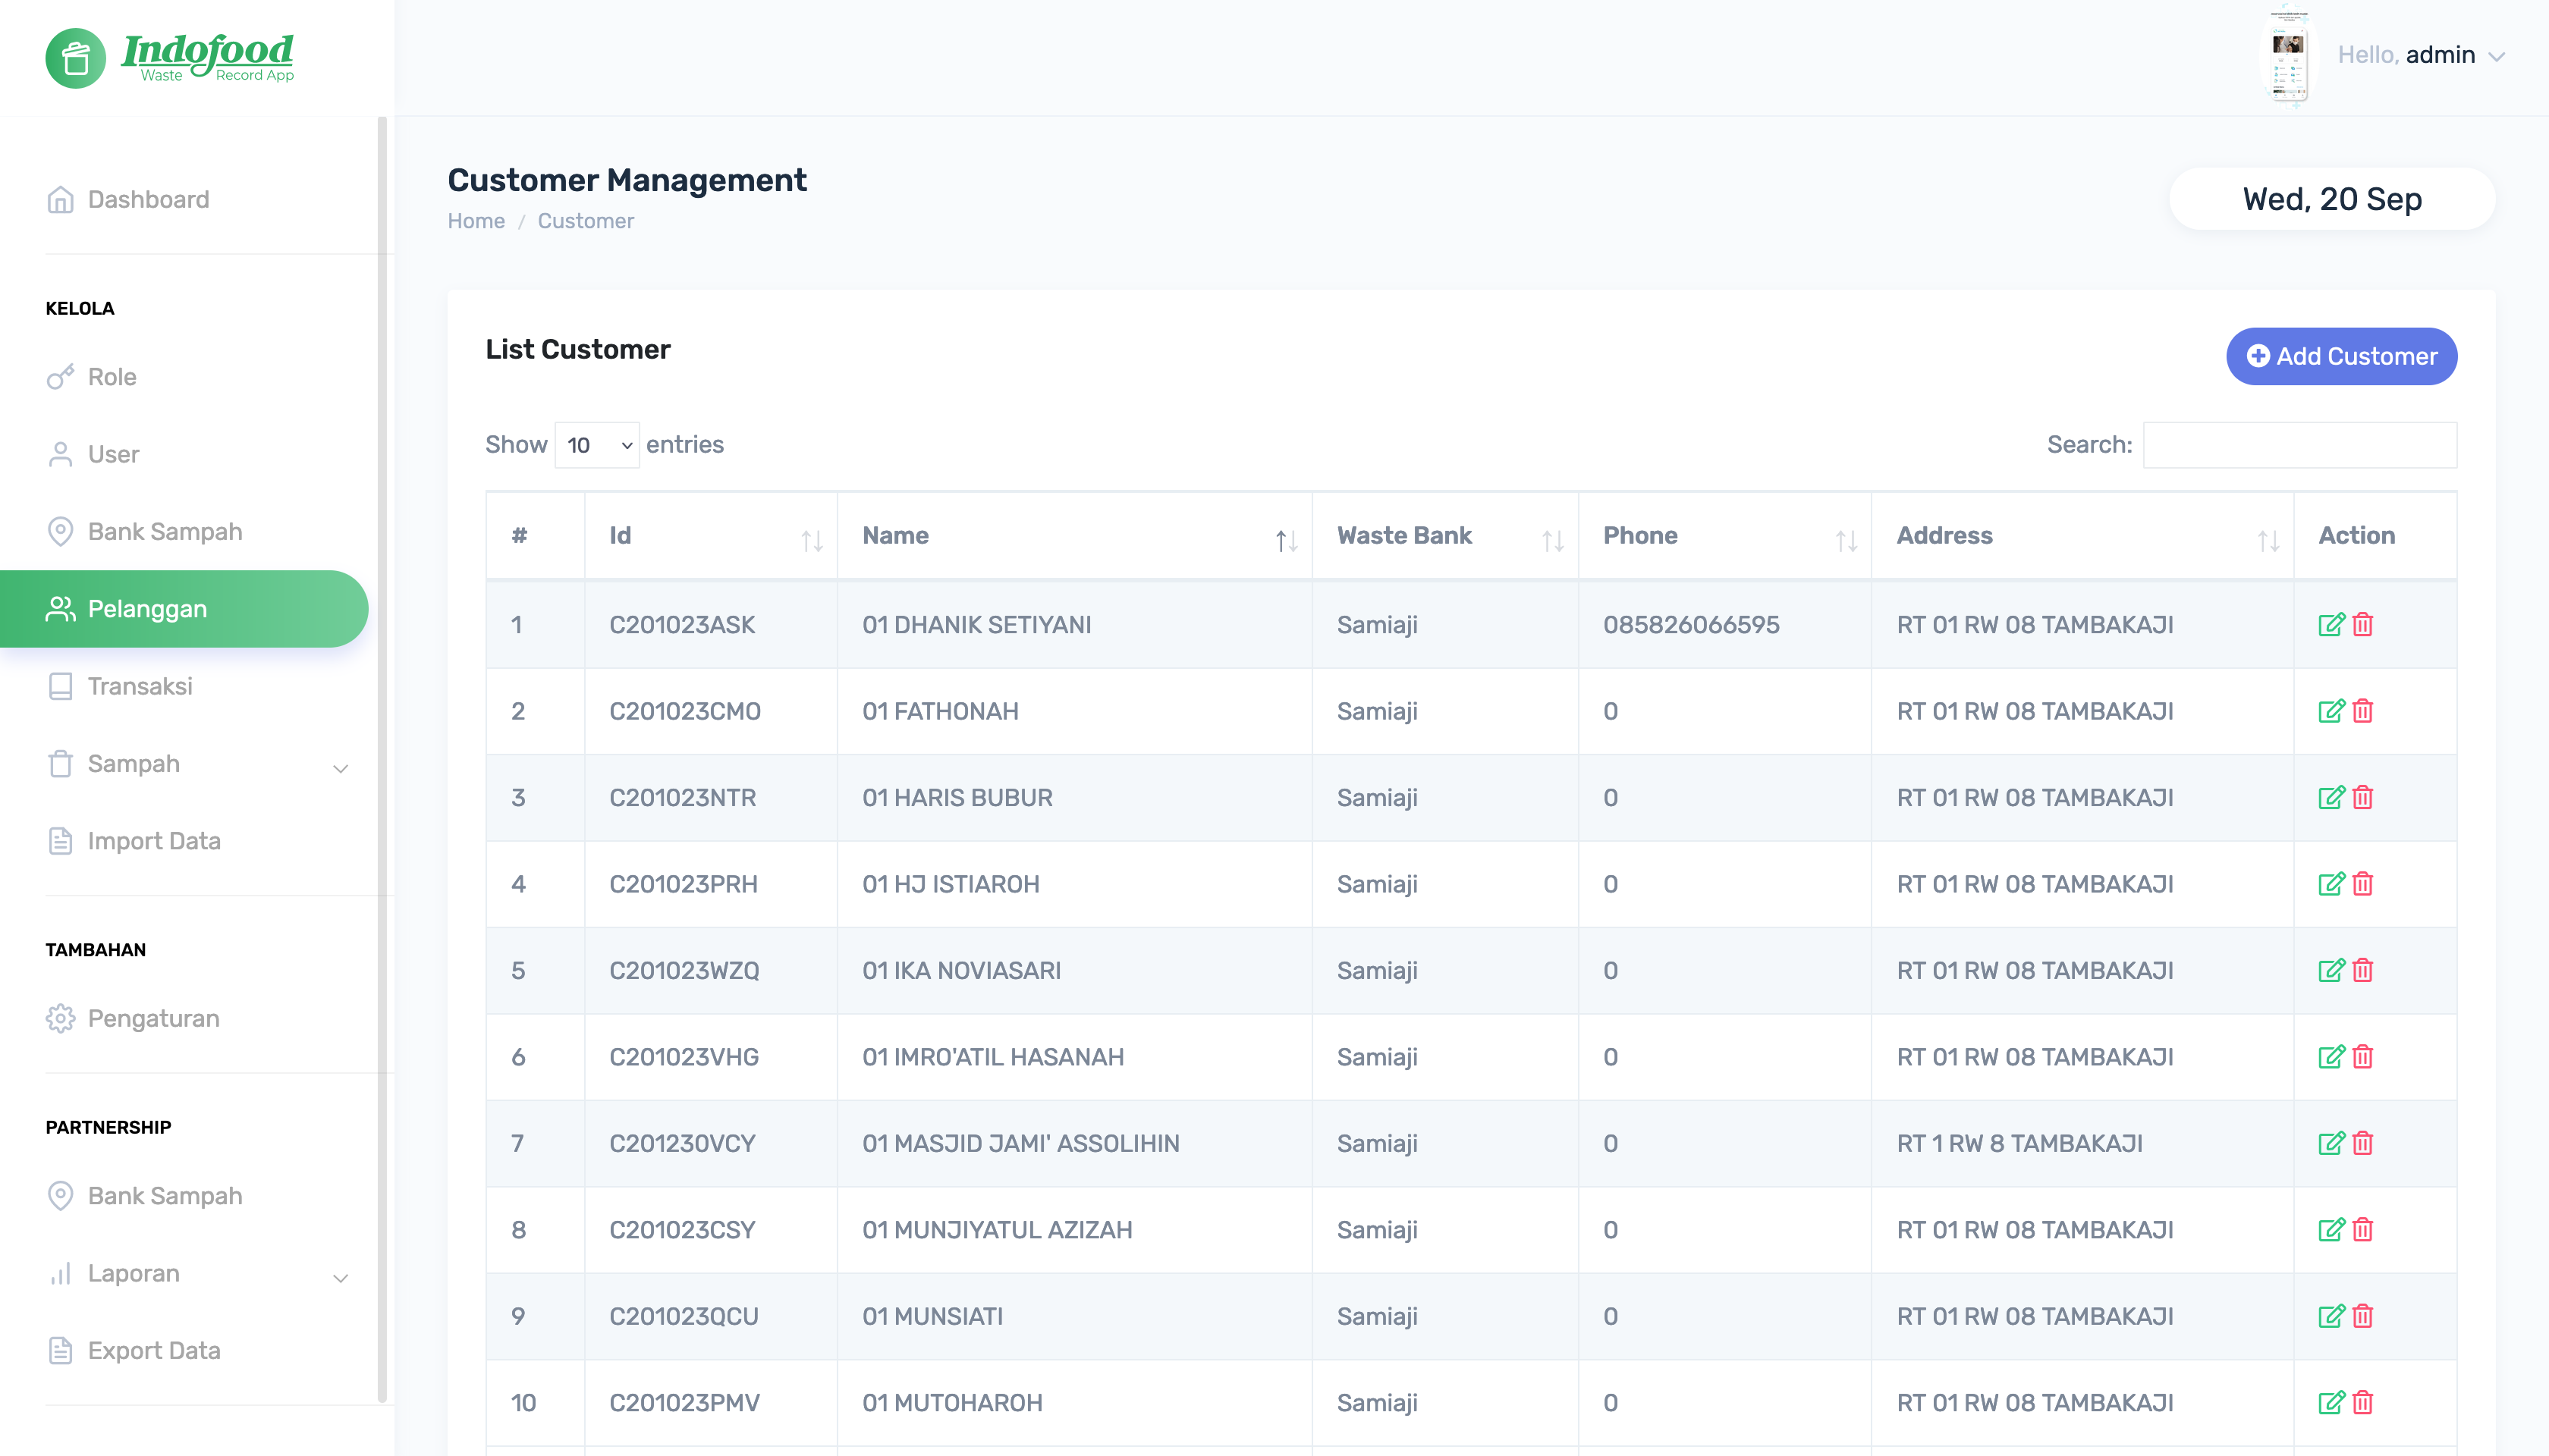Select Id cell C201230VCY
The width and height of the screenshot is (2549, 1456).
click(x=682, y=1144)
